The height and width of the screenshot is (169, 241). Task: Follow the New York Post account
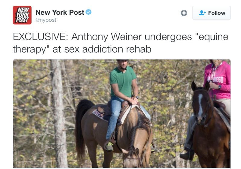pyautogui.click(x=211, y=13)
